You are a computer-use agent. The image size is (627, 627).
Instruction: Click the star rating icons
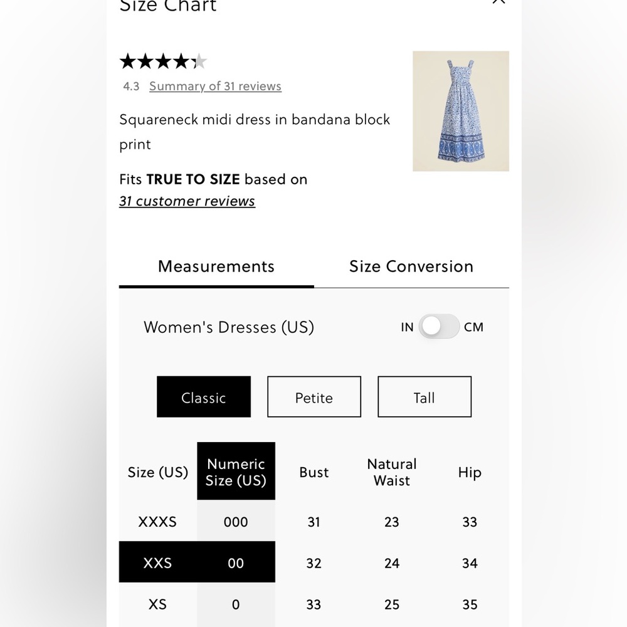tap(163, 61)
